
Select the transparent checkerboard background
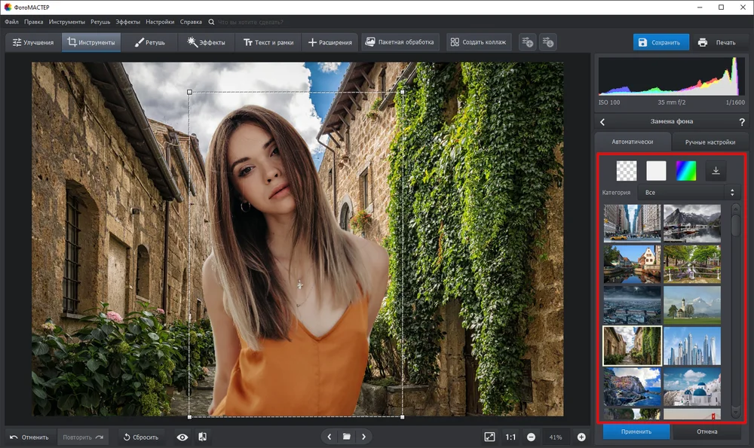point(627,171)
